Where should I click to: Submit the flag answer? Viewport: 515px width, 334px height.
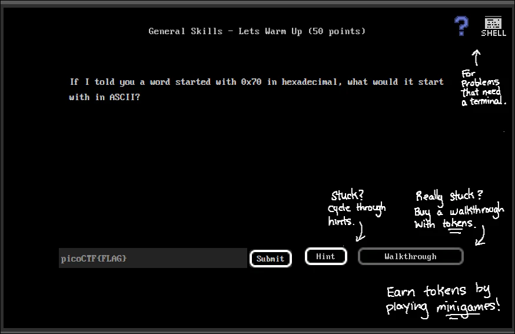click(271, 259)
